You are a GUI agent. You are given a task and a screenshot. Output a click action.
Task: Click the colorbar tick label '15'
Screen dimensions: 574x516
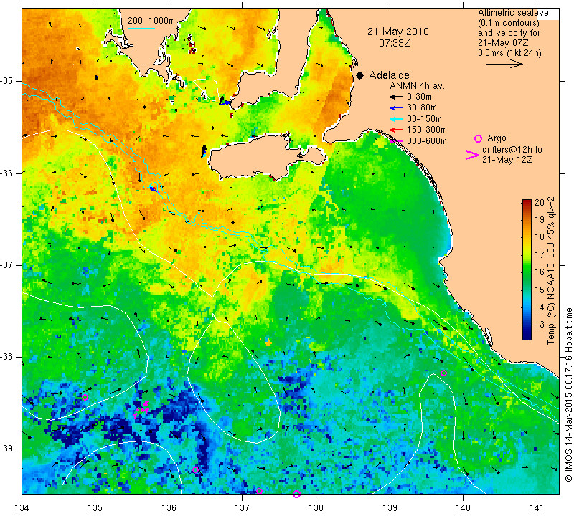[x=540, y=290]
